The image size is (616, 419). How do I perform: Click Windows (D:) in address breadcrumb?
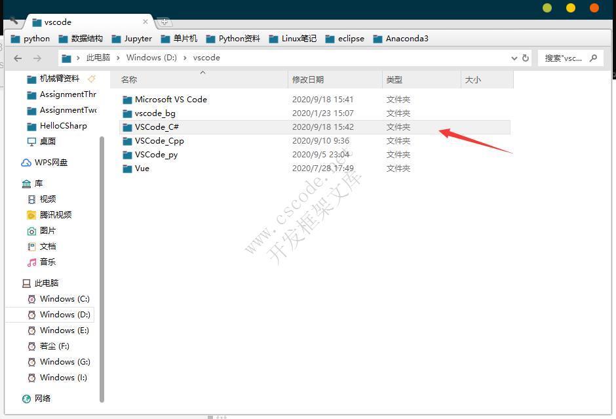[x=151, y=58]
